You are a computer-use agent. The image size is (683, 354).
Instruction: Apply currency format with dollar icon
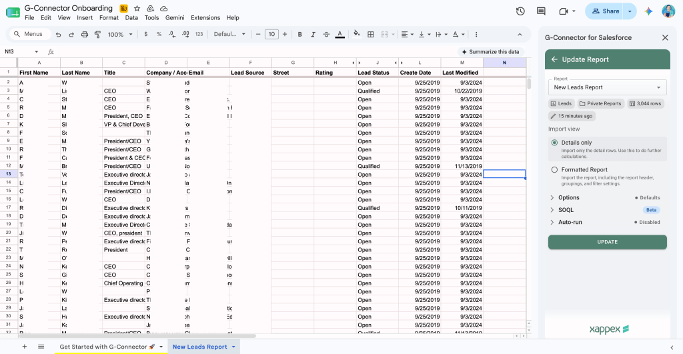point(145,35)
